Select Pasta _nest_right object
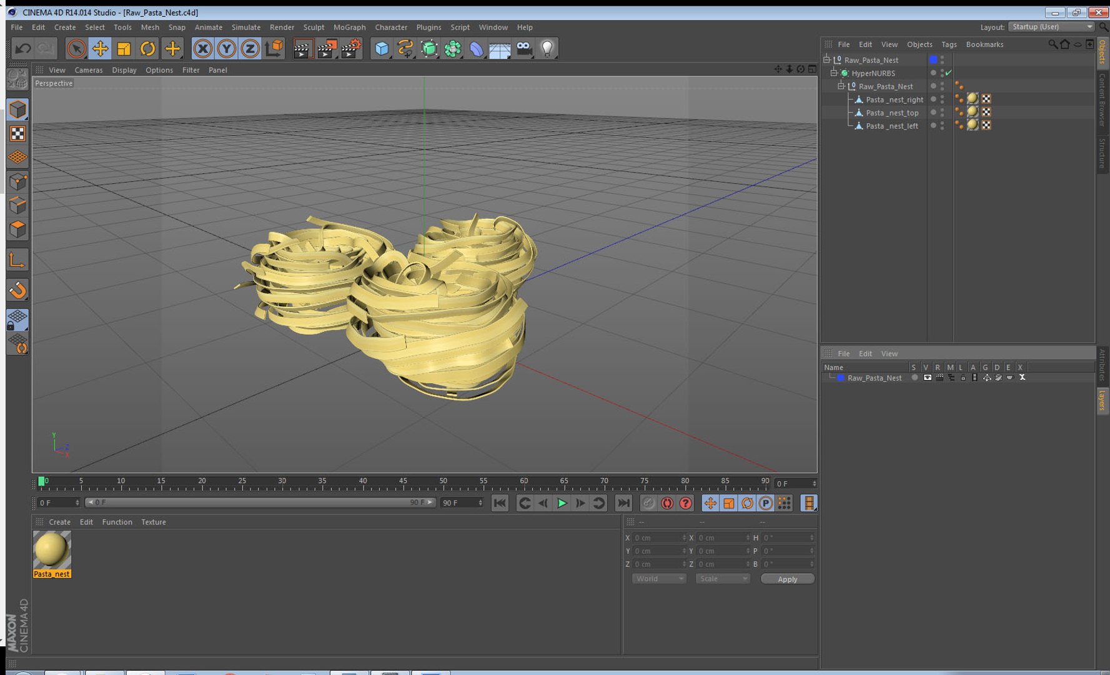1110x675 pixels. 894,99
